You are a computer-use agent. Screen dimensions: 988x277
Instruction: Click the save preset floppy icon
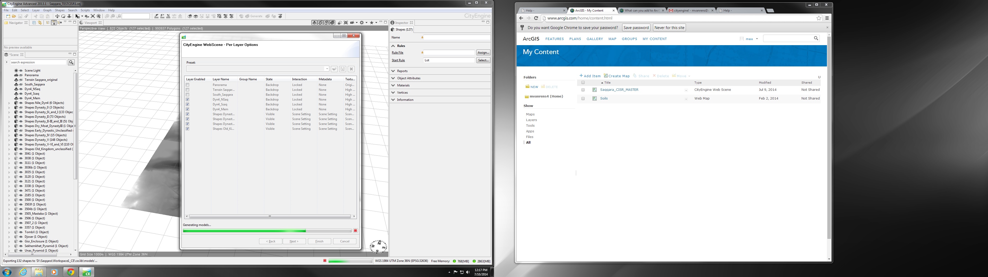pyautogui.click(x=342, y=69)
